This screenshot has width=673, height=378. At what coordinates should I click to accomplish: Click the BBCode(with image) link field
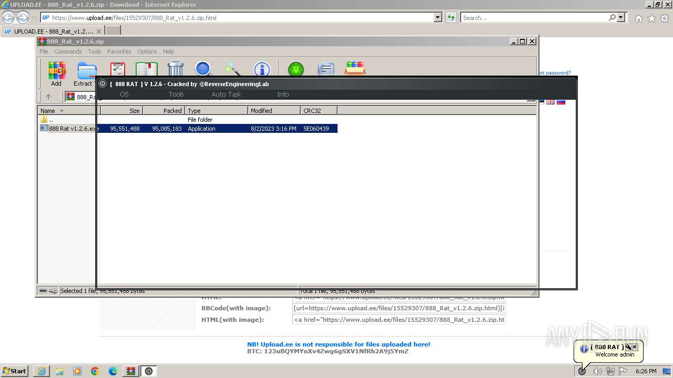pos(399,308)
